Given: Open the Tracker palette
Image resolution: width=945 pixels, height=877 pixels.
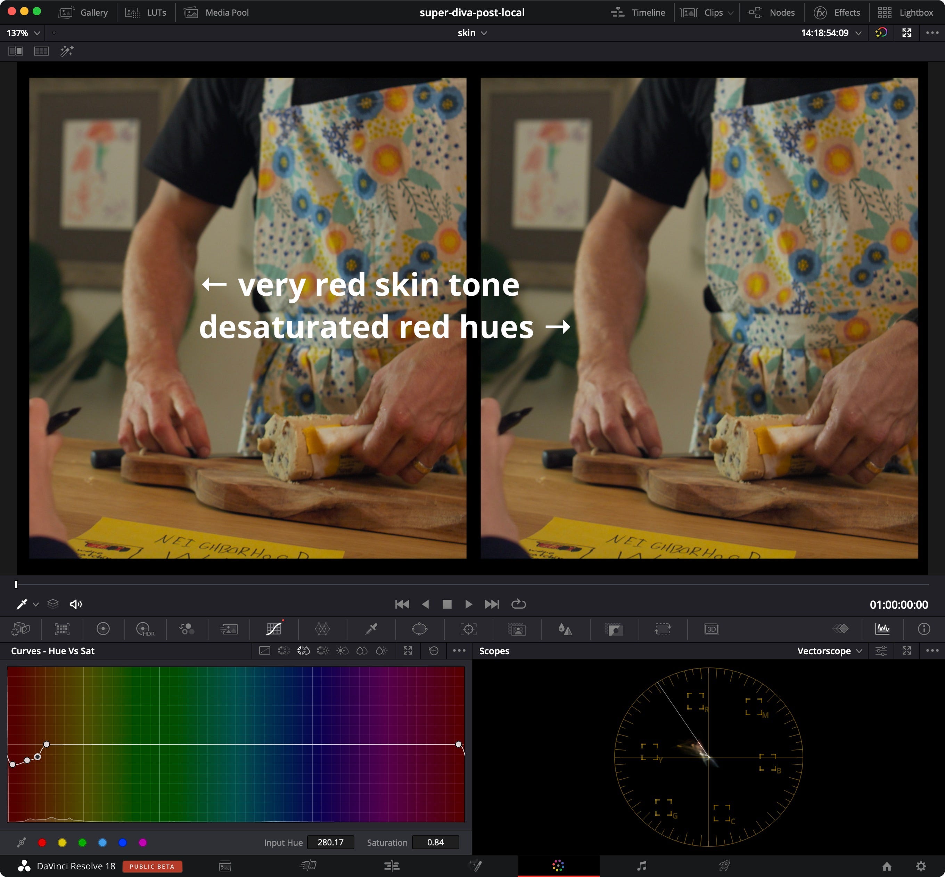Looking at the screenshot, I should (x=468, y=629).
